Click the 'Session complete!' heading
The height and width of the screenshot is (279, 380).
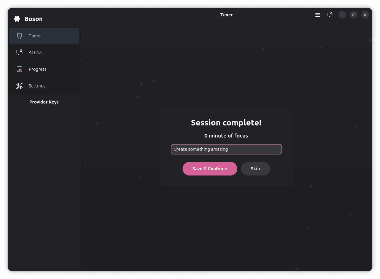point(226,123)
